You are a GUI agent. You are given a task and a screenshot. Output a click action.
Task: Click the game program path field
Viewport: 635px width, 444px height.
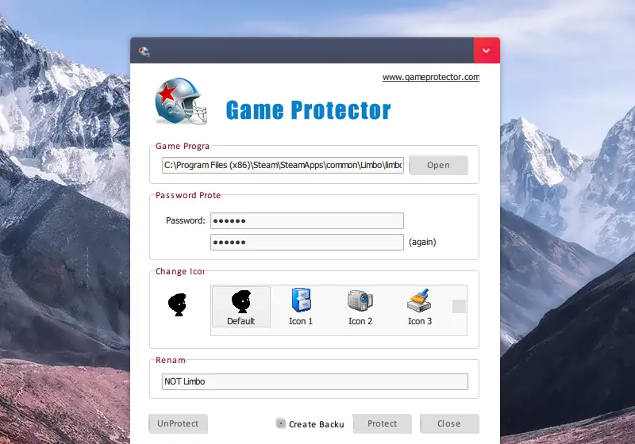click(x=283, y=165)
